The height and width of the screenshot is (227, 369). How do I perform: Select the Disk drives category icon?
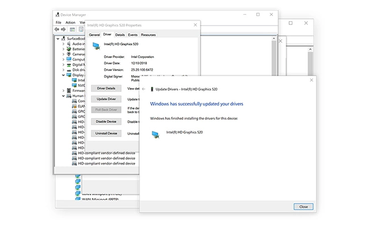[69, 70]
